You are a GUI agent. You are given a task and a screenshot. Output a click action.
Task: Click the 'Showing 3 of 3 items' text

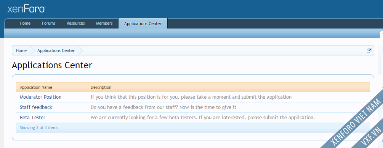(39, 128)
